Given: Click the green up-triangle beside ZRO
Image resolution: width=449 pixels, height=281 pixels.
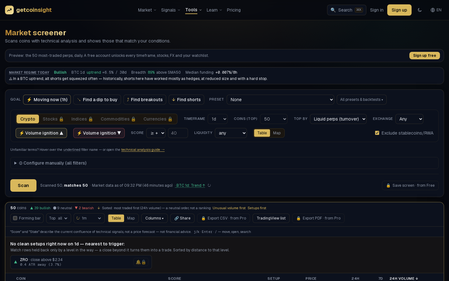Looking at the screenshot, I should pyautogui.click(x=16, y=262).
